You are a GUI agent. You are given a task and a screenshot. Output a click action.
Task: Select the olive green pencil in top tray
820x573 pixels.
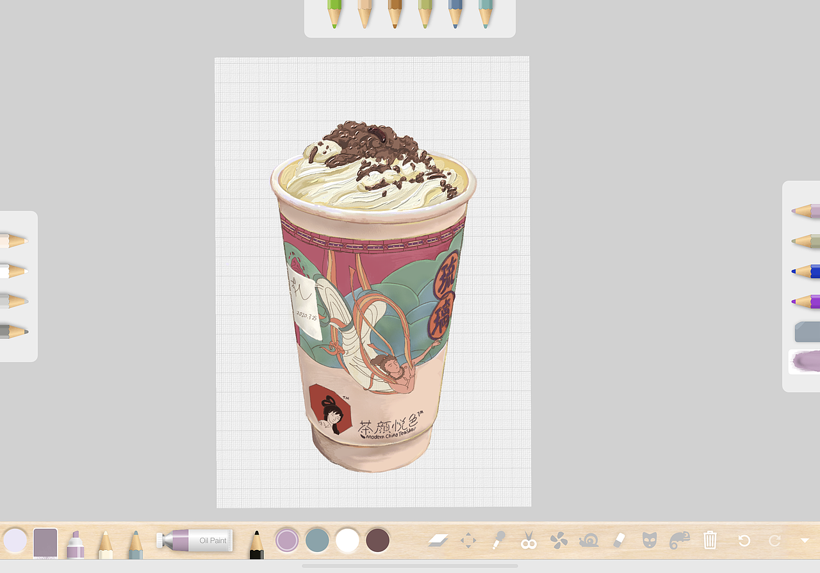[425, 13]
